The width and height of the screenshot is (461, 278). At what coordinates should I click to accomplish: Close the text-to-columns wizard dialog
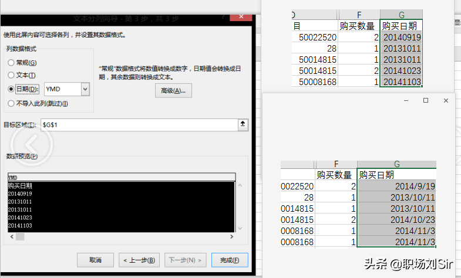pos(241,16)
